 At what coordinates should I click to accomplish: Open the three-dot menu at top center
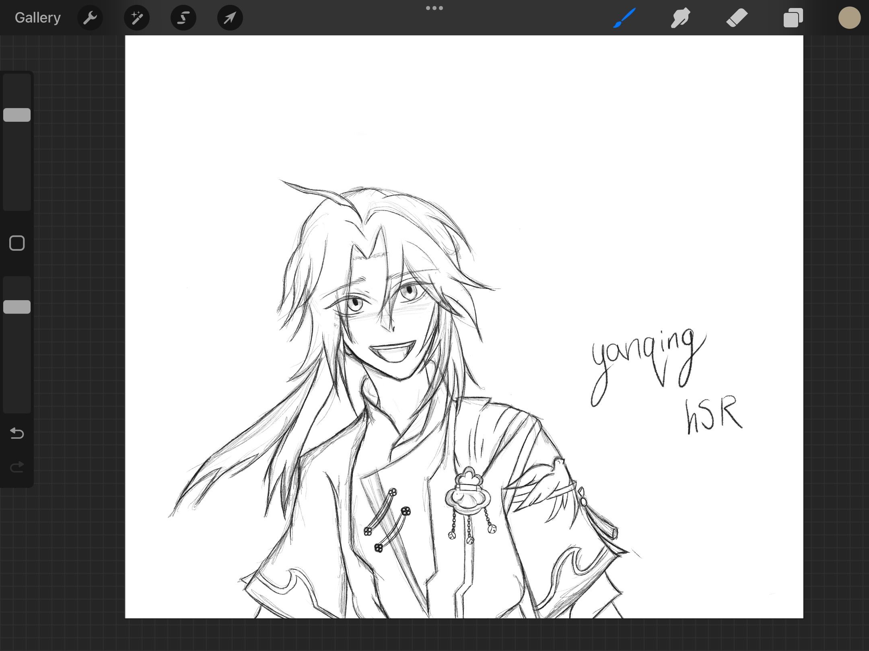point(434,8)
